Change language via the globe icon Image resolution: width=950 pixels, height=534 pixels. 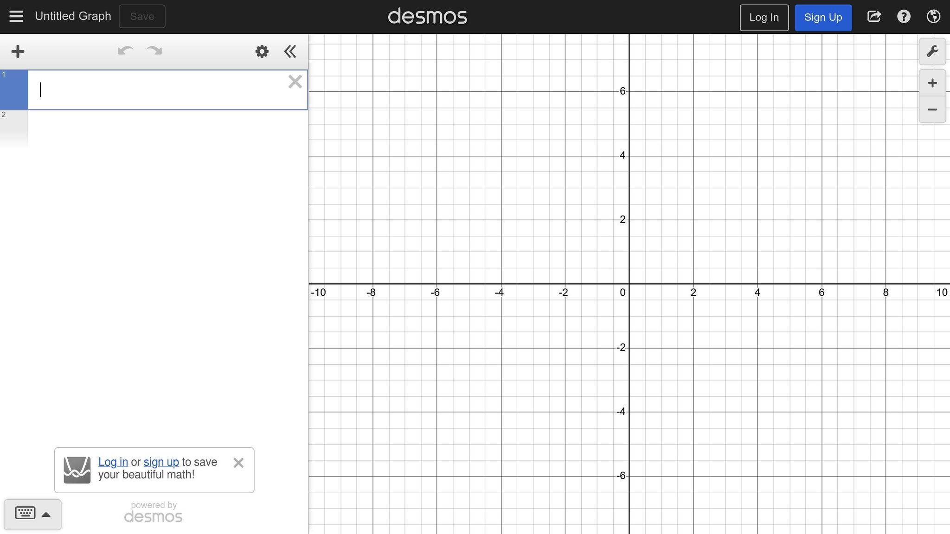[933, 16]
